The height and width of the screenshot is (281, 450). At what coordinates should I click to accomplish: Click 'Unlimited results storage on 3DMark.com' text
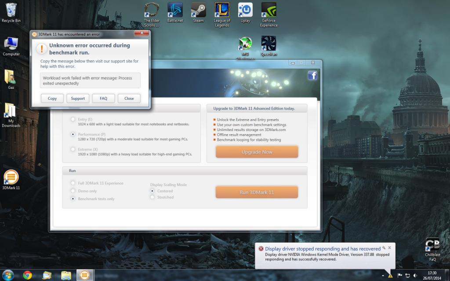coord(251,130)
